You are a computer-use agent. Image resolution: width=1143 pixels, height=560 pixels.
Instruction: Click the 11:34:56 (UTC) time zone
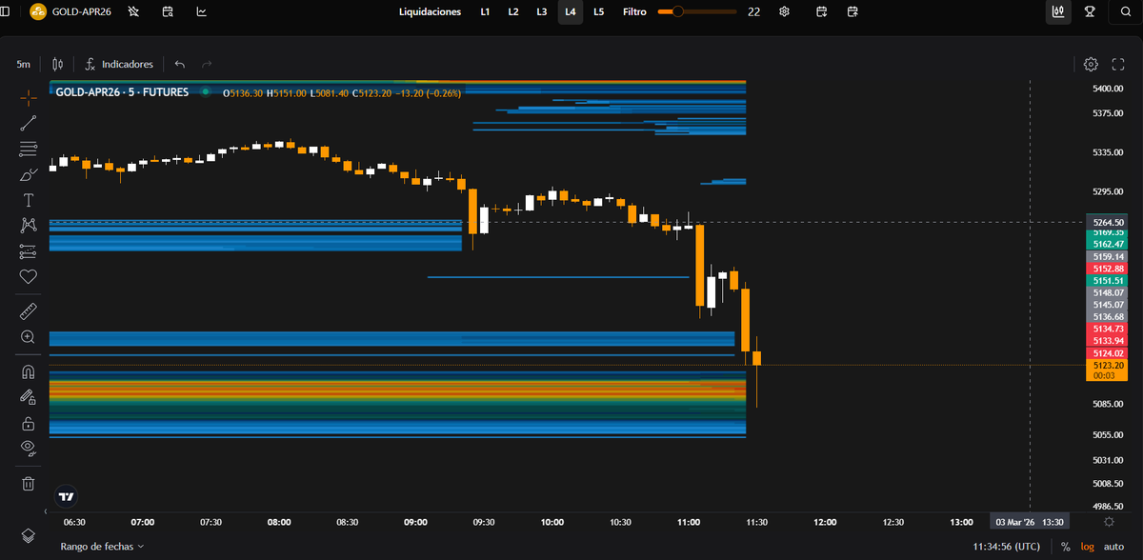click(1008, 547)
